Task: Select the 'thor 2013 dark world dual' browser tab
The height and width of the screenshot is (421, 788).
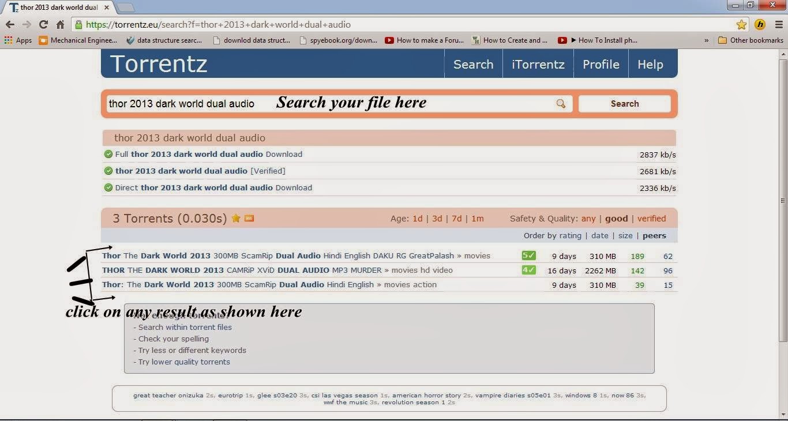Action: coord(59,7)
